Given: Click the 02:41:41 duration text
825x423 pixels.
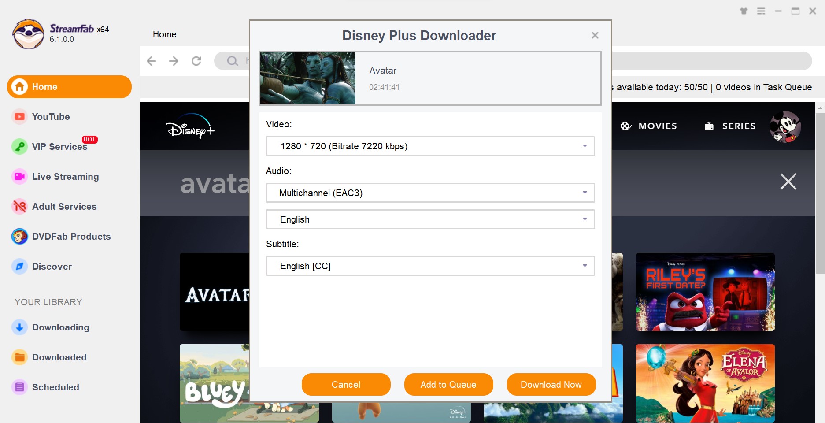Looking at the screenshot, I should 385,87.
